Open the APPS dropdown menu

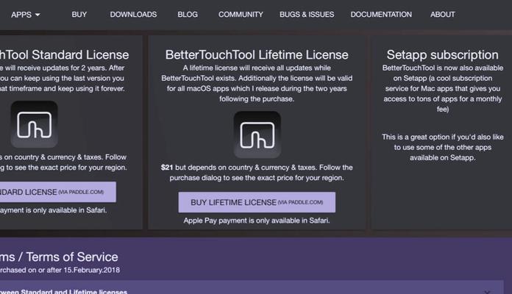(x=26, y=15)
